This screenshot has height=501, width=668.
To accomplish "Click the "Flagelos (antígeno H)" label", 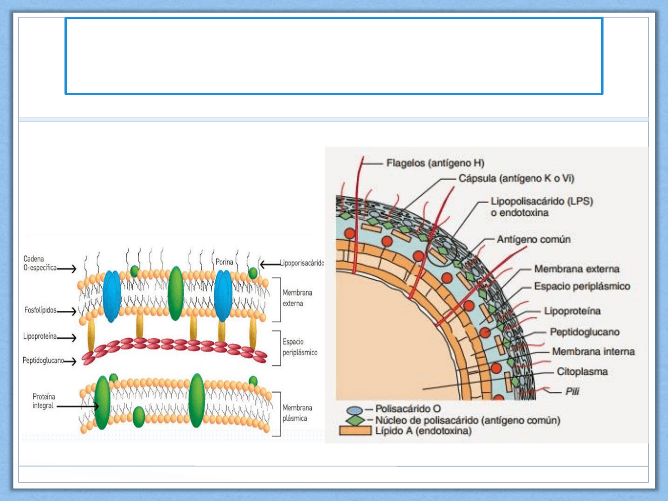I will (x=435, y=163).
